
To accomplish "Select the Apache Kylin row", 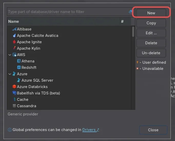I will [x=69, y=48].
